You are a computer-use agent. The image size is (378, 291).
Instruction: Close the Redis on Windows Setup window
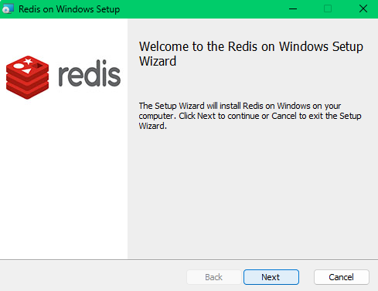coord(363,9)
